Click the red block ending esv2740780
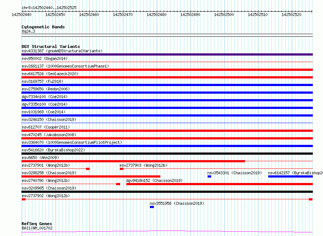Image resolution: width=323 pixels, height=236 pixels. (x=118, y=184)
